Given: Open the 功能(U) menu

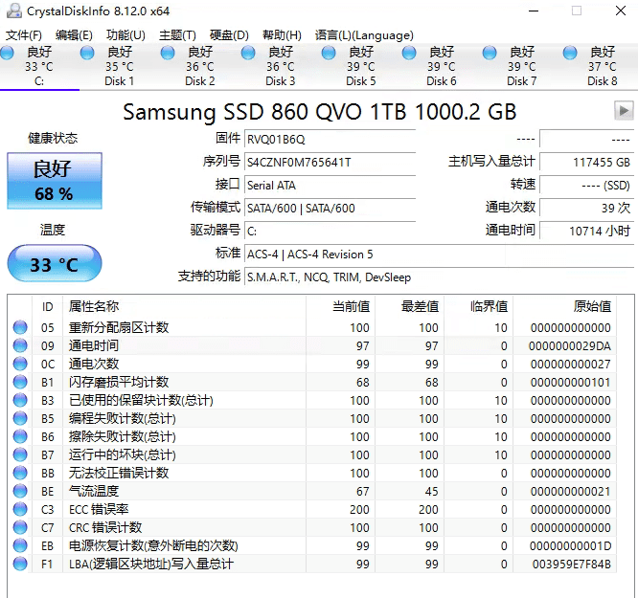Looking at the screenshot, I should [125, 35].
